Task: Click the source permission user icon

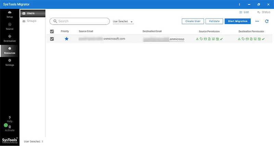Action: pos(197,39)
